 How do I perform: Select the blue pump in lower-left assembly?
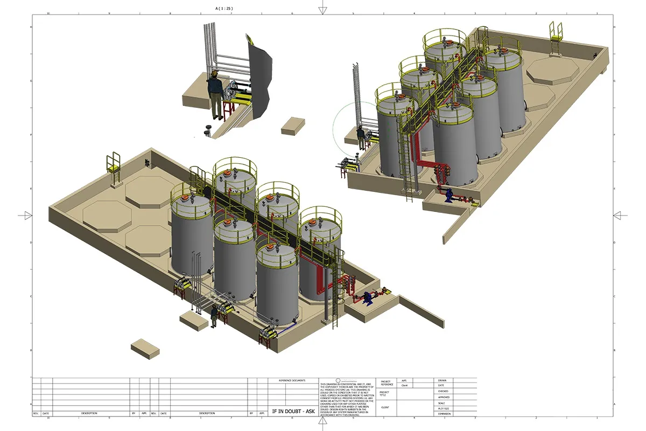(x=369, y=296)
